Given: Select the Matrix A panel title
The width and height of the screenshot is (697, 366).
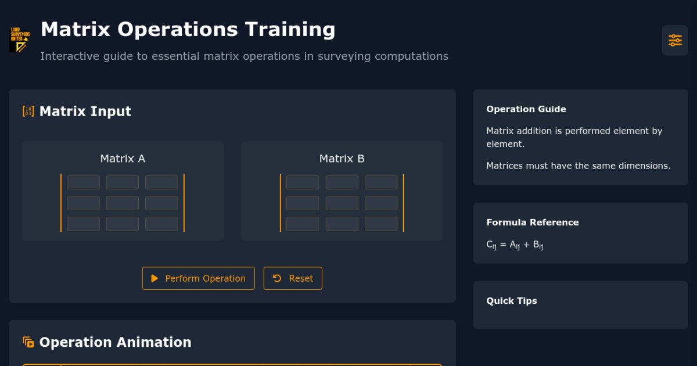Looking at the screenshot, I should click(122, 158).
